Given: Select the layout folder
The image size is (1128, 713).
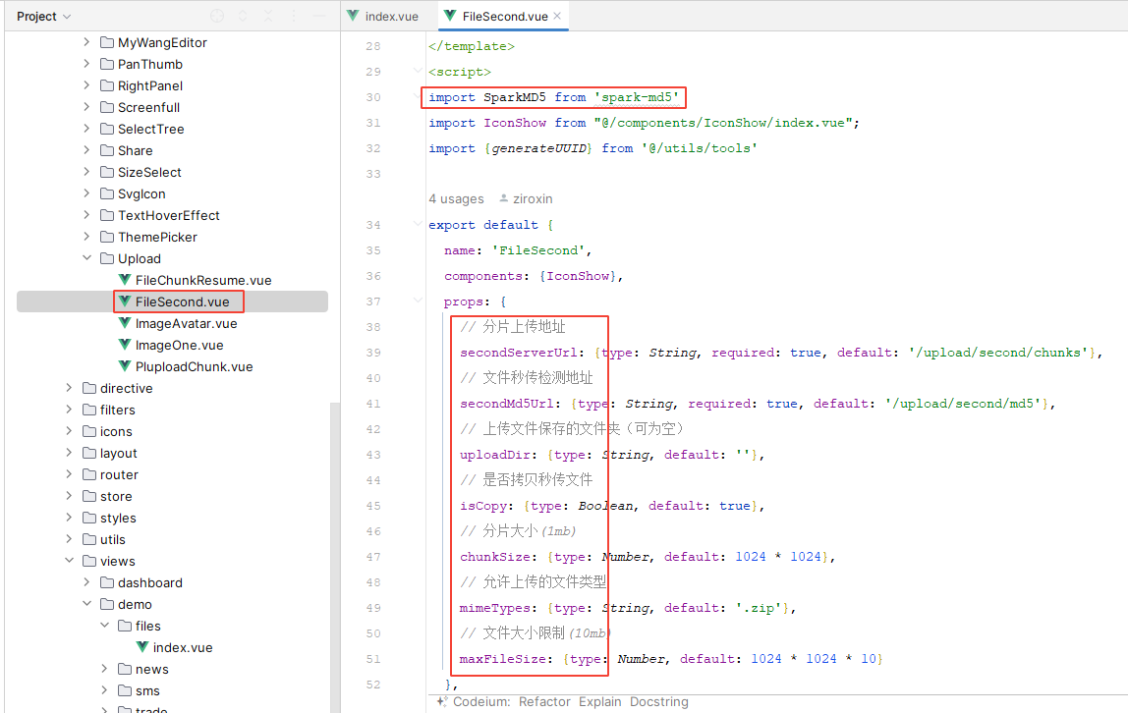Looking at the screenshot, I should [x=118, y=453].
